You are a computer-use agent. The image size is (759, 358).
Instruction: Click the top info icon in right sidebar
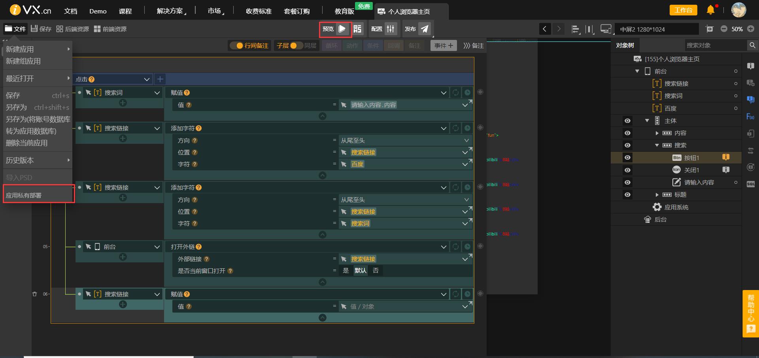point(750,66)
